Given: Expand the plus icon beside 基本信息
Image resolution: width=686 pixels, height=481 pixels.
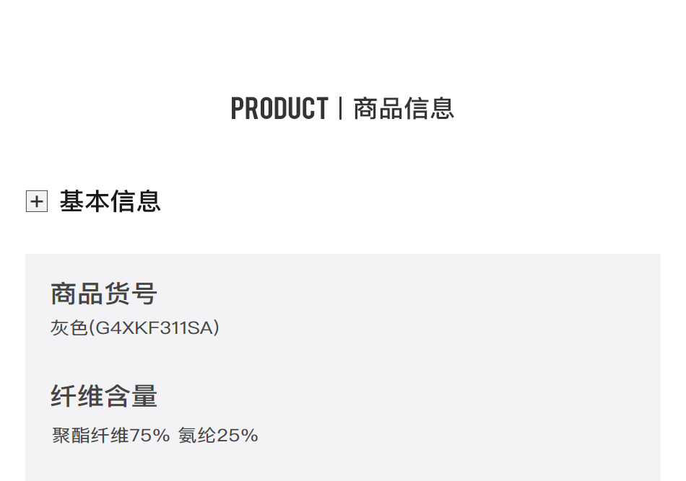Looking at the screenshot, I should tap(37, 201).
